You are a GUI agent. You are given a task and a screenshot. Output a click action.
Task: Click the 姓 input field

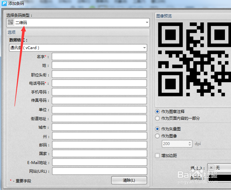[99, 65]
